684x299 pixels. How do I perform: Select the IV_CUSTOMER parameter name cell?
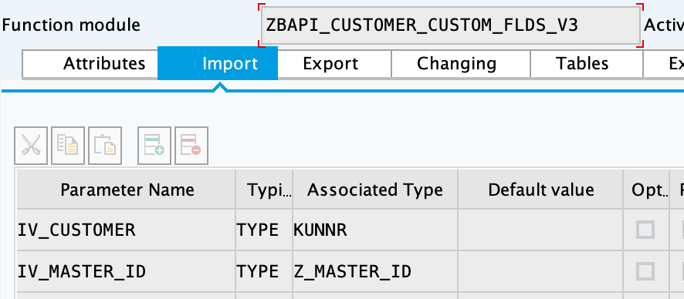[126, 230]
